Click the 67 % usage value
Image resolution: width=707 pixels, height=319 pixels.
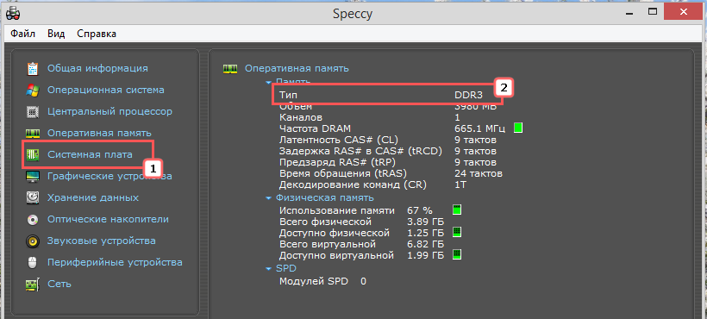[x=419, y=210]
